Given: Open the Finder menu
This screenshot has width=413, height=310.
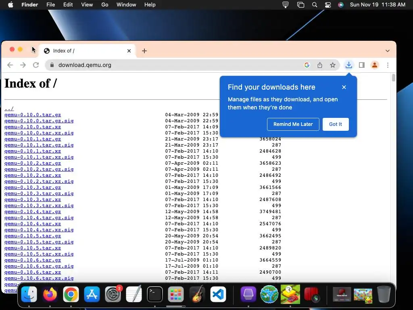Looking at the screenshot, I should click(x=30, y=5).
